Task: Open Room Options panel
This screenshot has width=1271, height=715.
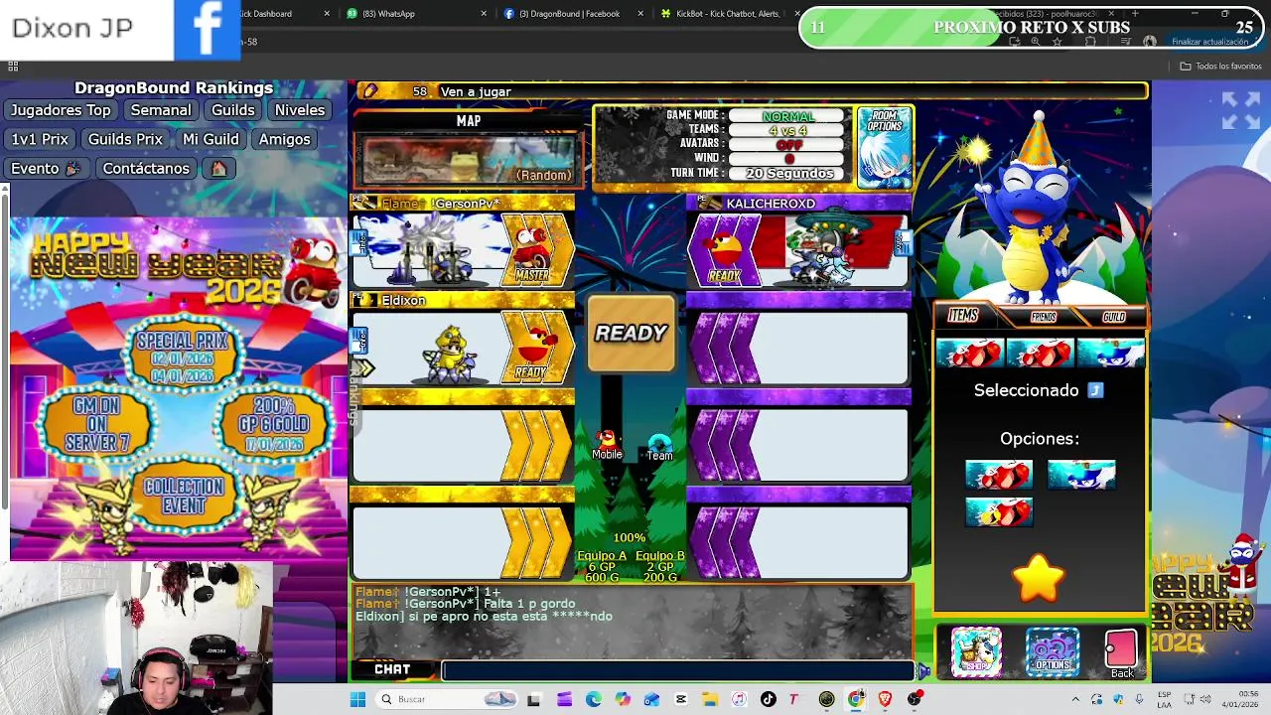Action: click(884, 148)
